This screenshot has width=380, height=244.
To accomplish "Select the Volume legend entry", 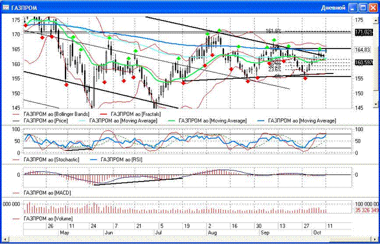I will pyautogui.click(x=43, y=219).
